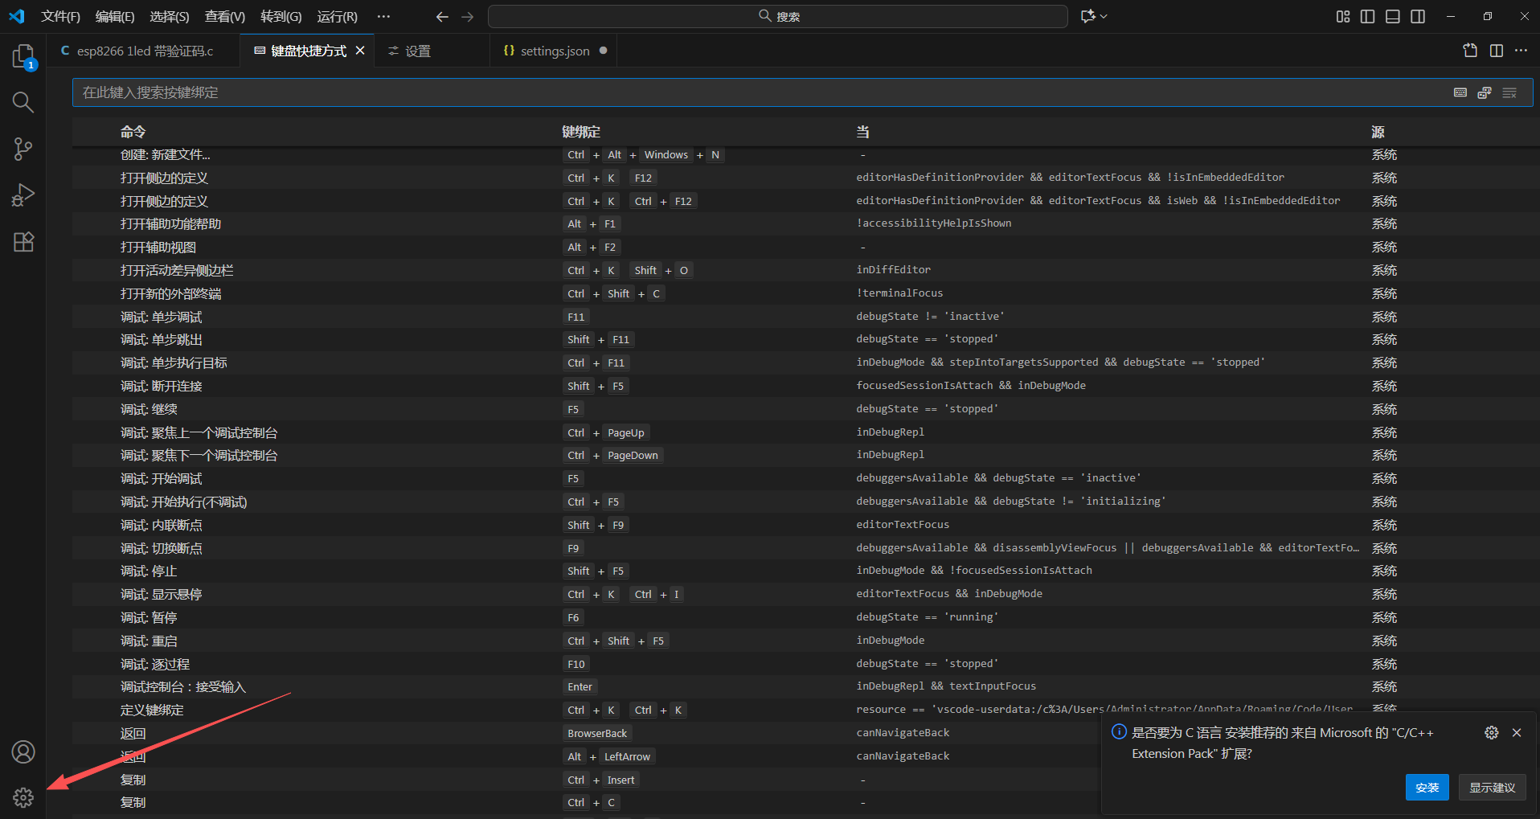Select the 打开辅助视图 command row
The width and height of the screenshot is (1540, 819).
tap(802, 248)
